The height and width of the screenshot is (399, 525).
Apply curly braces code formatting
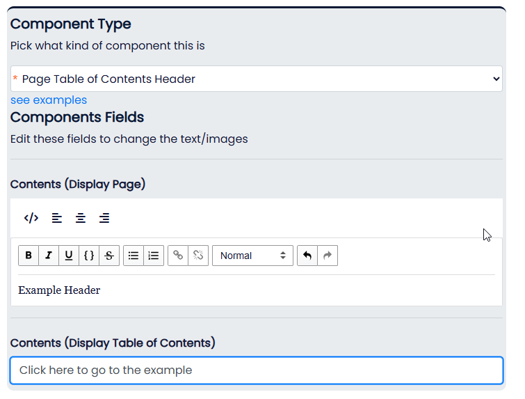click(x=89, y=256)
